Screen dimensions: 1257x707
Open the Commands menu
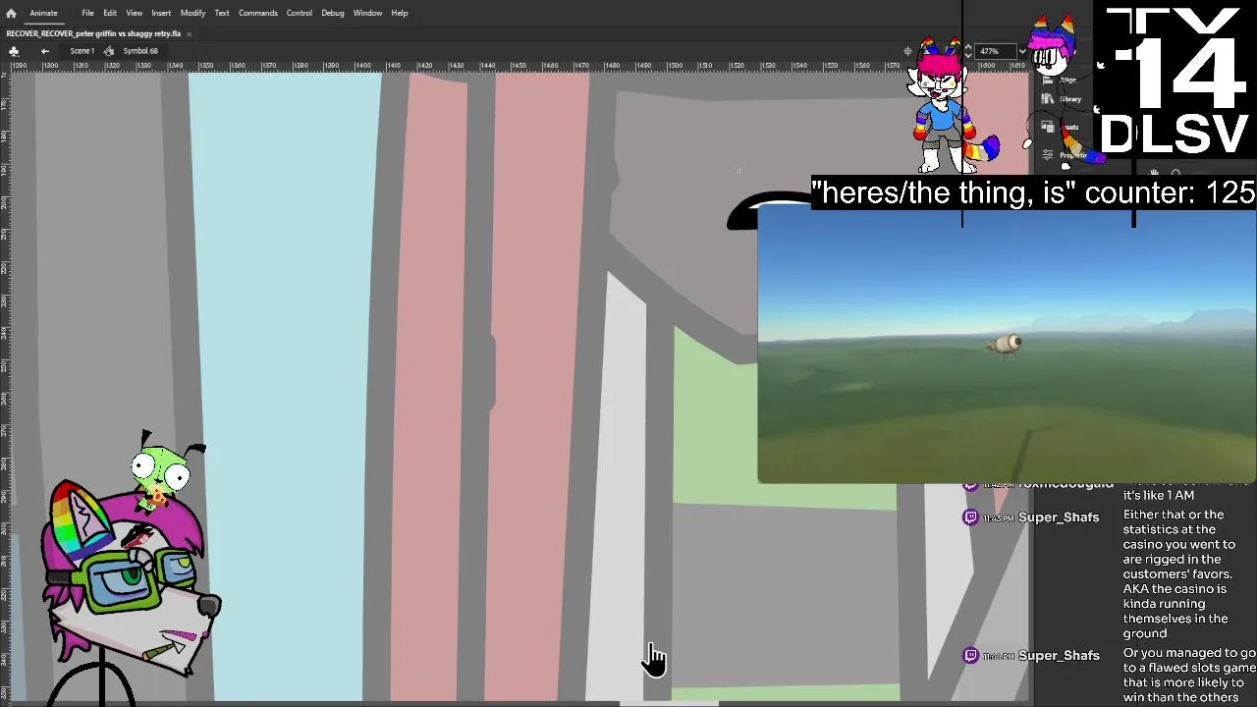click(x=257, y=13)
